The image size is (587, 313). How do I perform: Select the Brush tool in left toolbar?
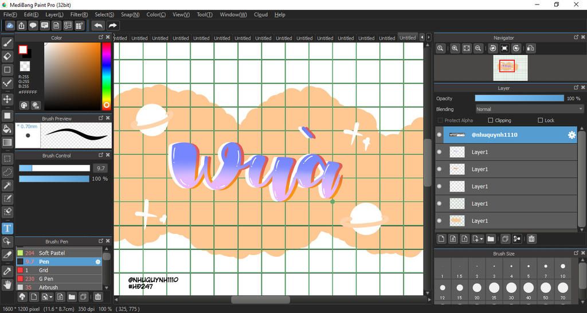(7, 44)
